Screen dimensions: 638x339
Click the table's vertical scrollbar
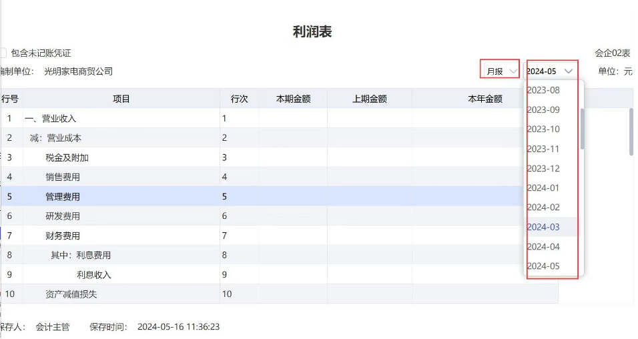[631, 131]
